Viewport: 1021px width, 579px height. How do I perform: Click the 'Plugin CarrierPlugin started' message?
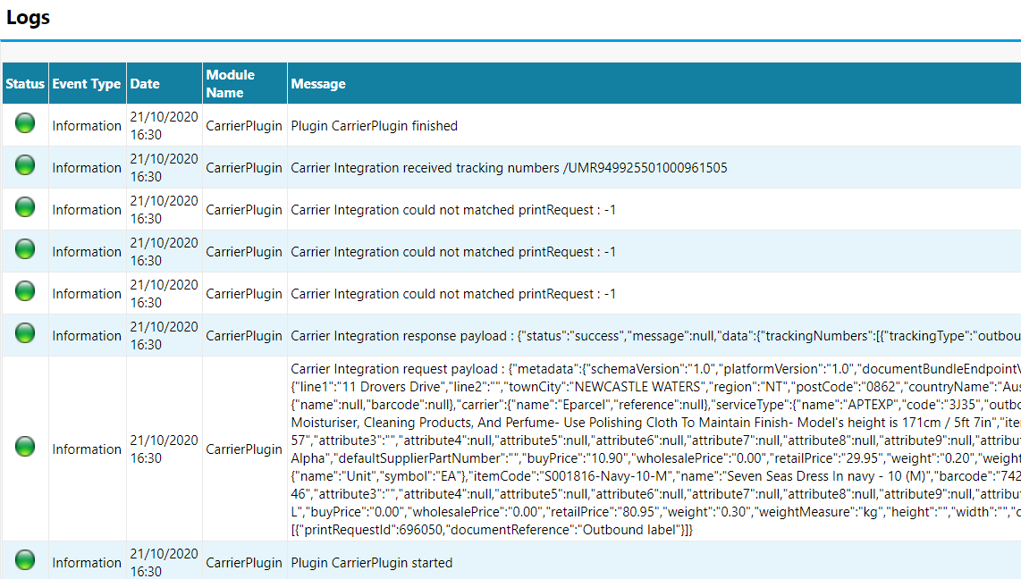tap(371, 563)
